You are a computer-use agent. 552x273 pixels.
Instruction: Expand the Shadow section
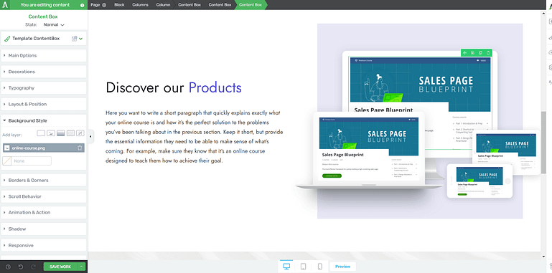[x=44, y=229]
